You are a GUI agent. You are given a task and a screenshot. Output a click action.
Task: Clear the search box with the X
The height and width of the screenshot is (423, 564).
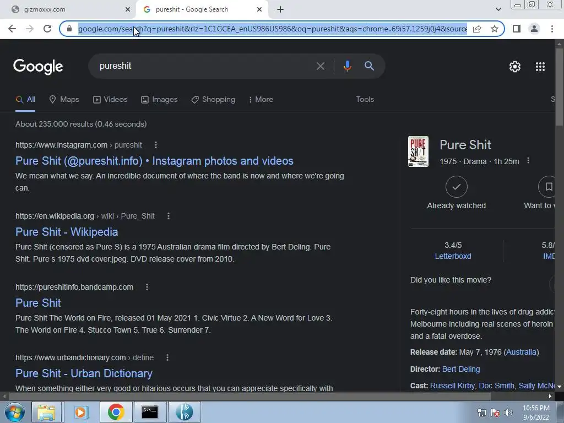click(320, 66)
